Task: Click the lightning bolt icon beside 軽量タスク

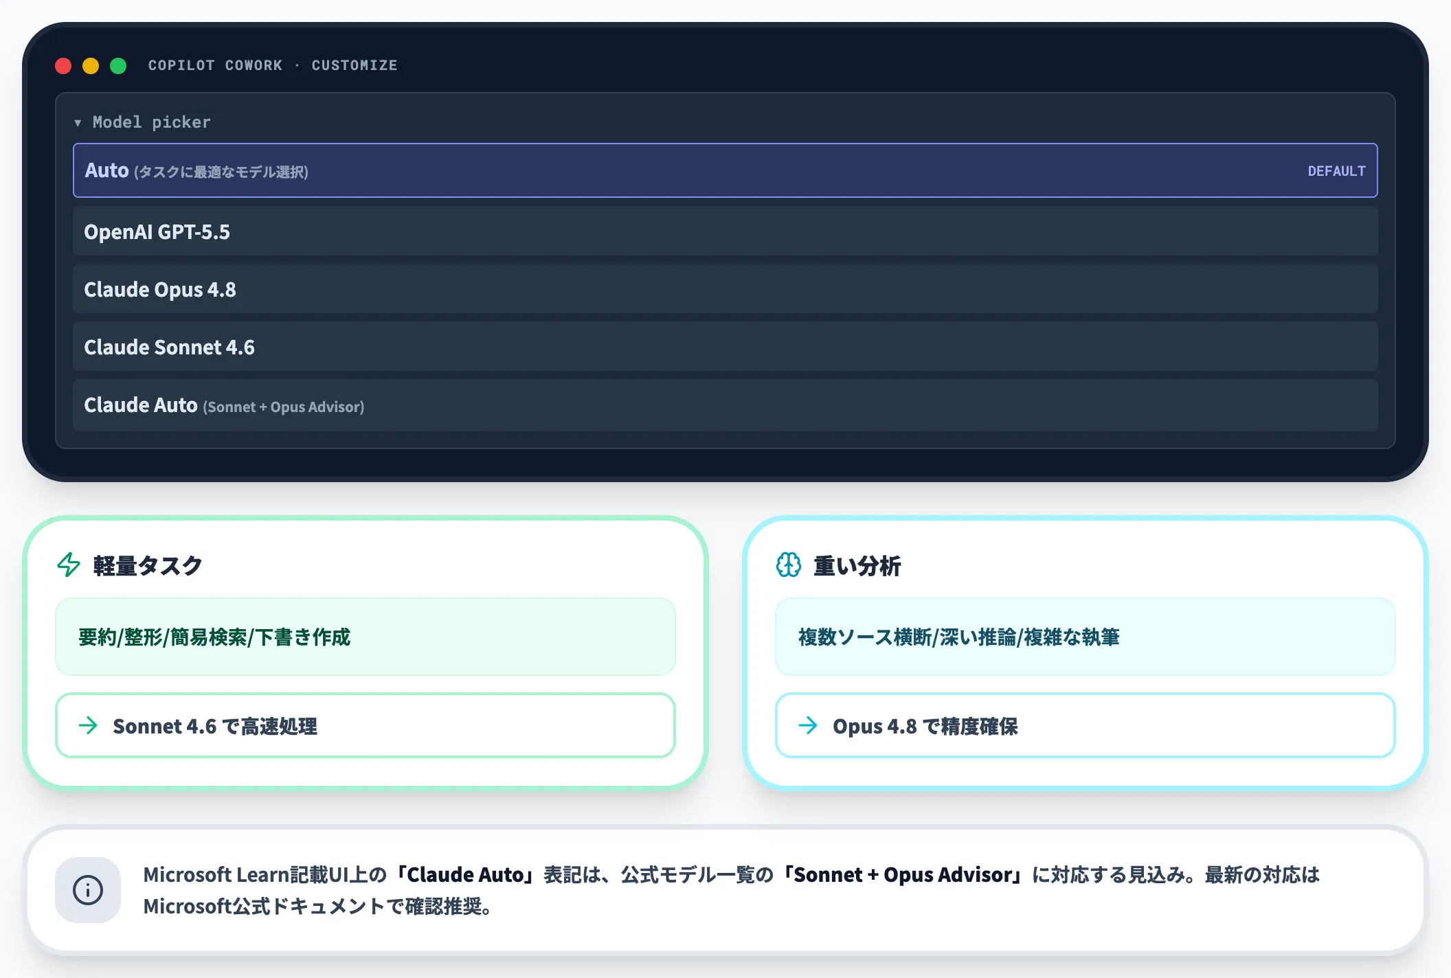Action: (69, 565)
